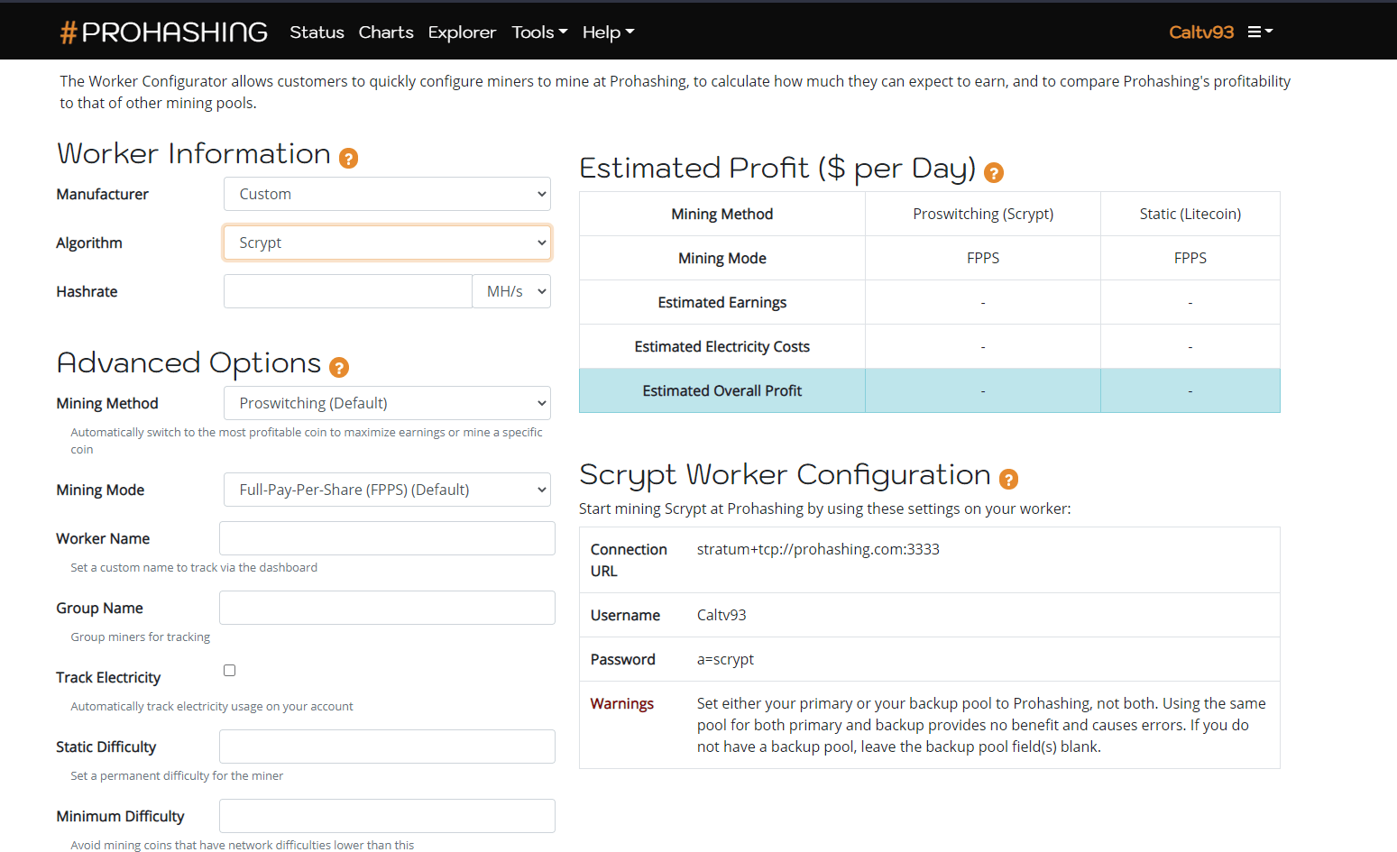Open the hamburger account menu icon
The height and width of the screenshot is (852, 1397).
[x=1260, y=32]
